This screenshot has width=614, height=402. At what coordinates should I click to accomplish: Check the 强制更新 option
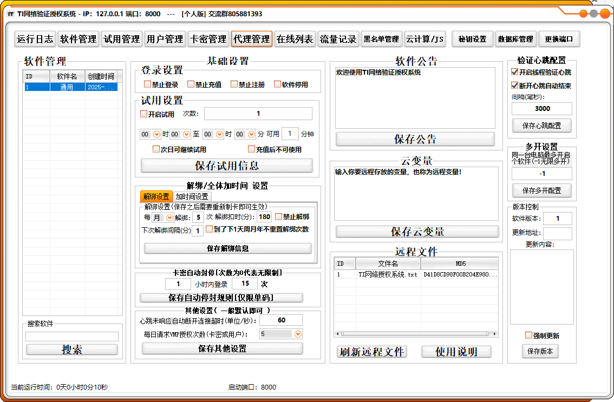tap(528, 335)
